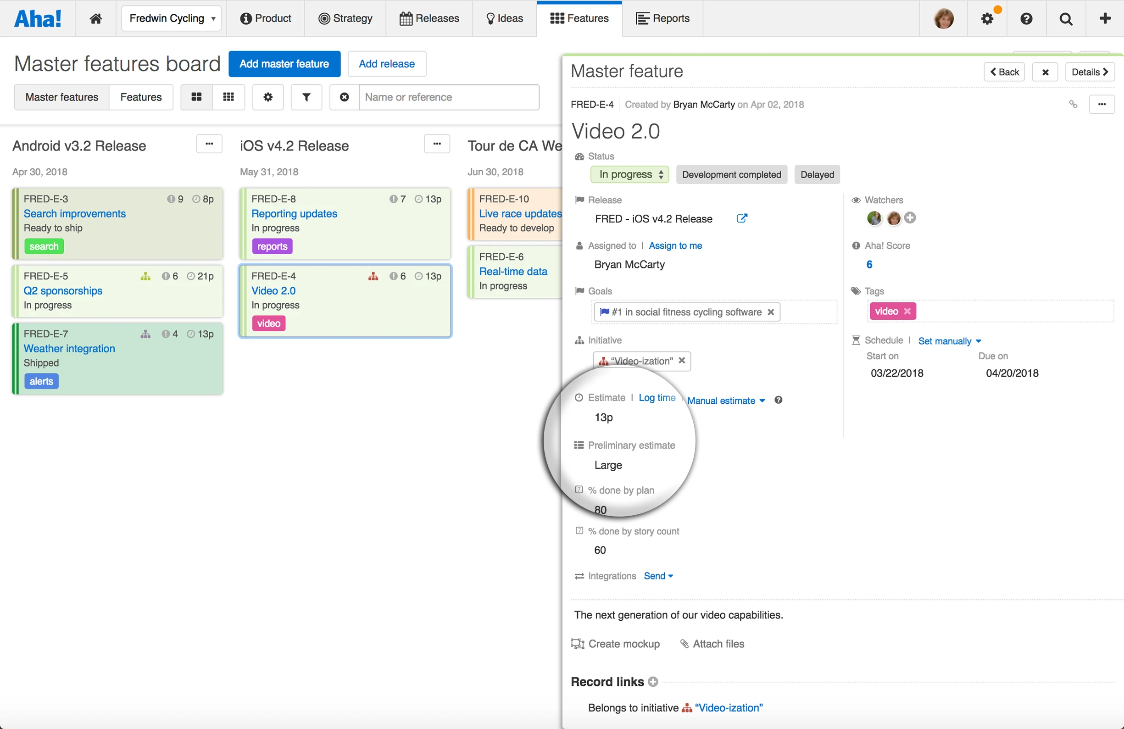Click the Assign to me link
1124x729 pixels.
tap(675, 245)
